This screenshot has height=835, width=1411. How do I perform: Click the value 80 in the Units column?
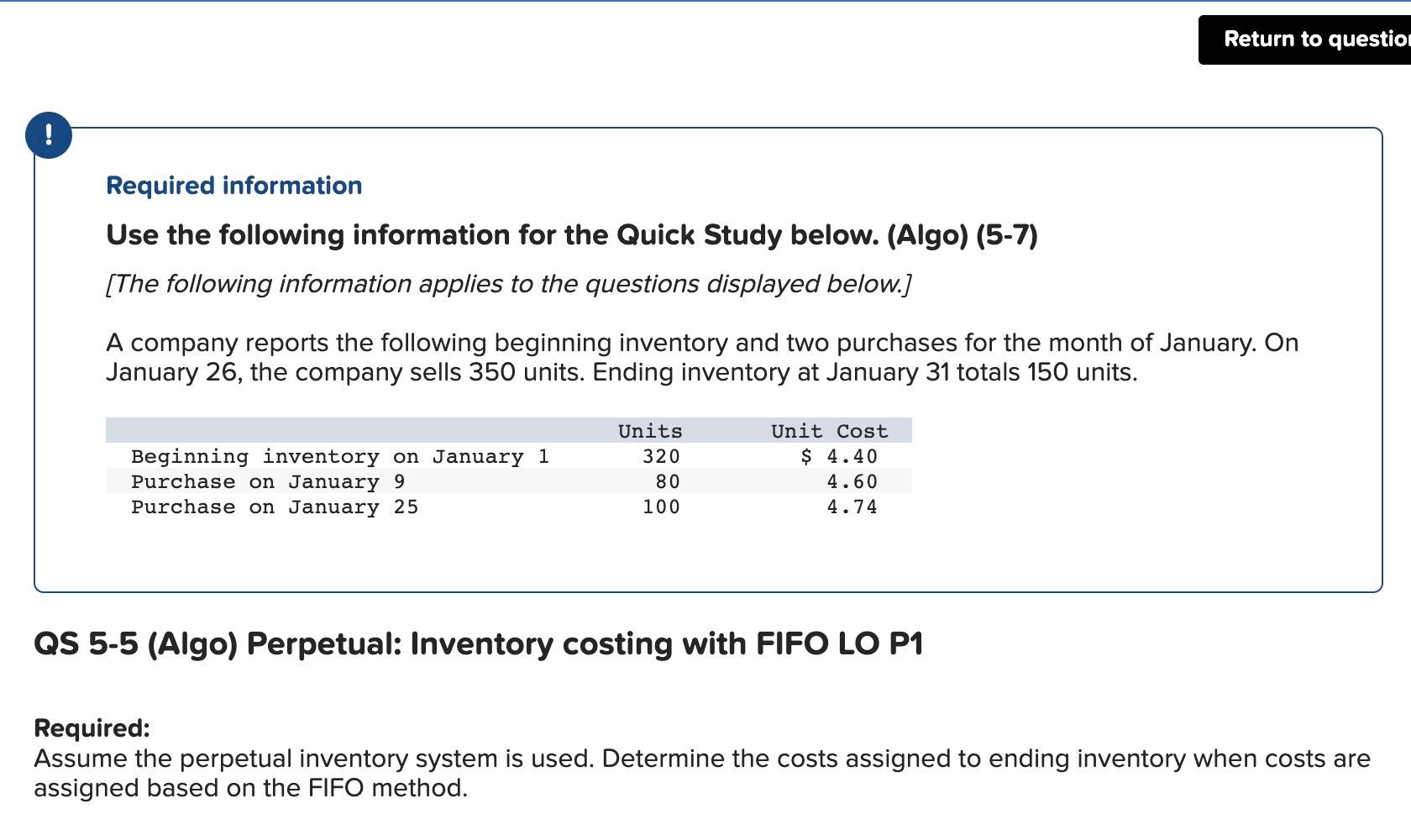[668, 481]
